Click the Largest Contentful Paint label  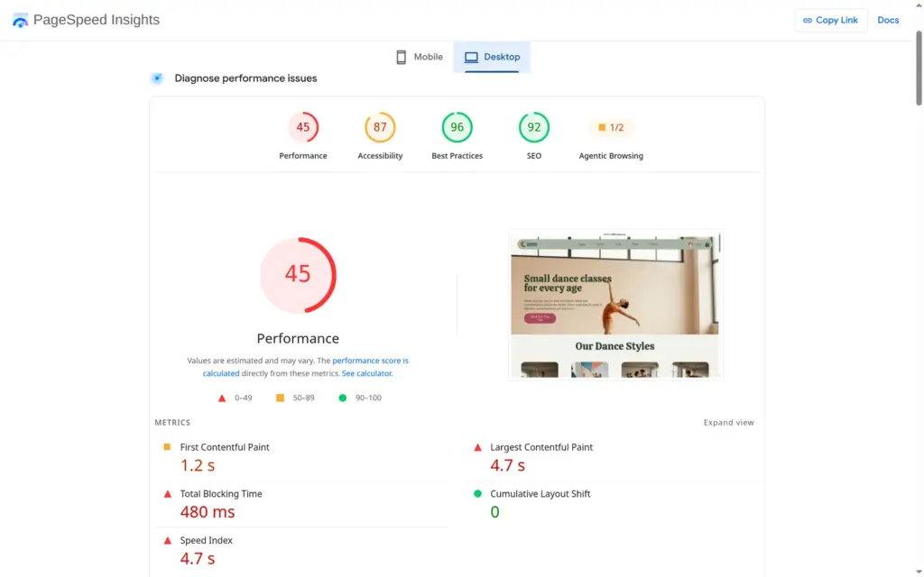click(541, 447)
